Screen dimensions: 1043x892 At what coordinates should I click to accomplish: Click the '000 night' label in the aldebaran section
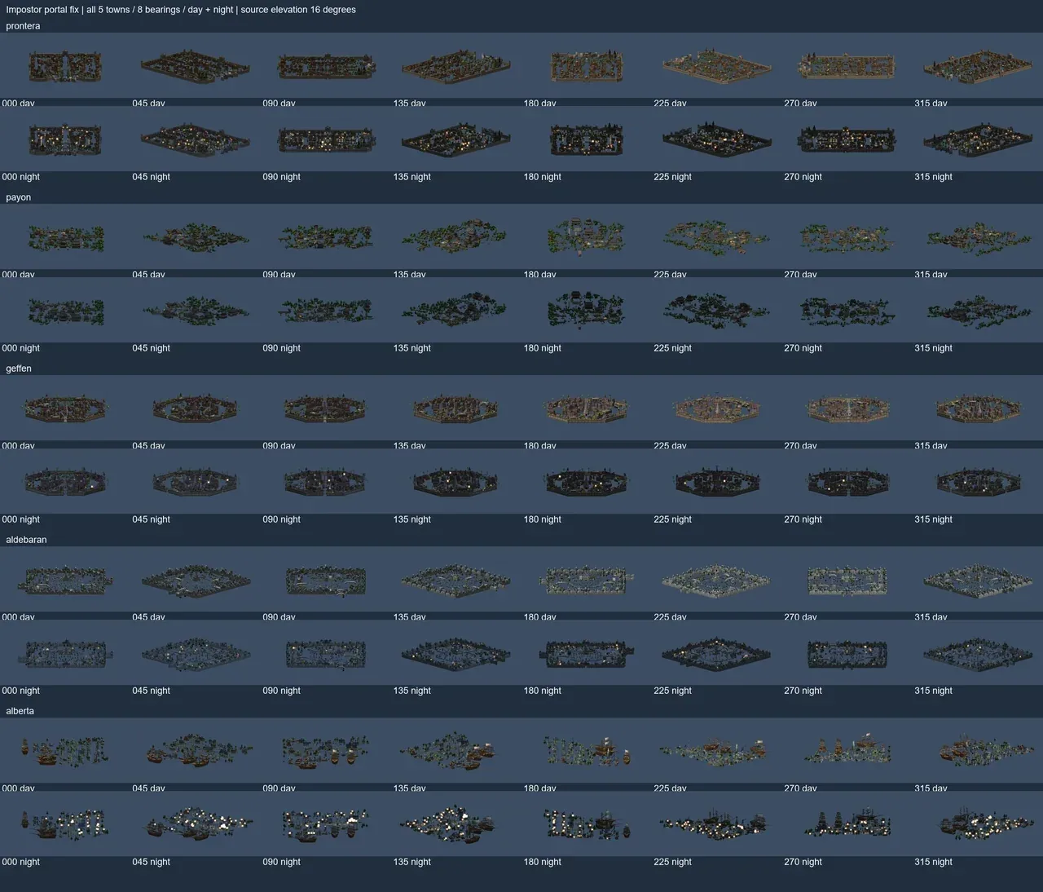click(21, 691)
